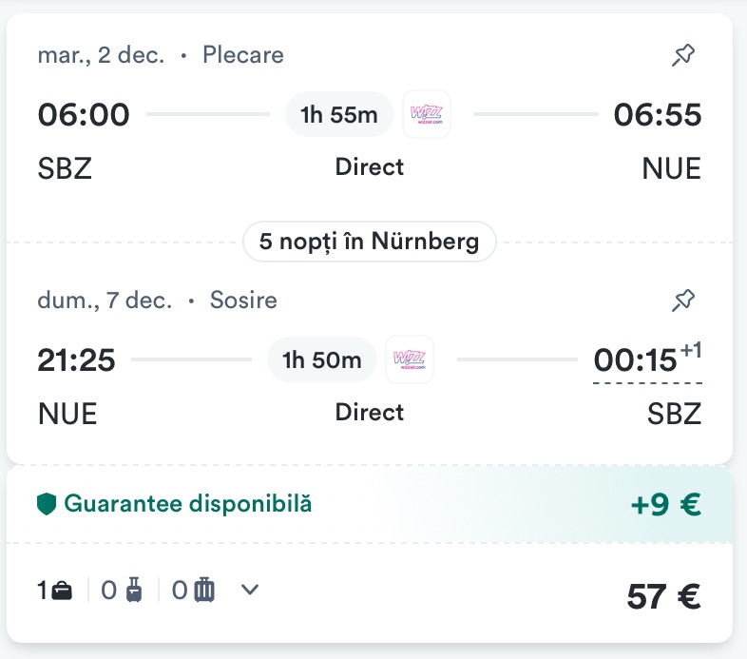Pin the outbound flight on 2 dec.

click(682, 56)
